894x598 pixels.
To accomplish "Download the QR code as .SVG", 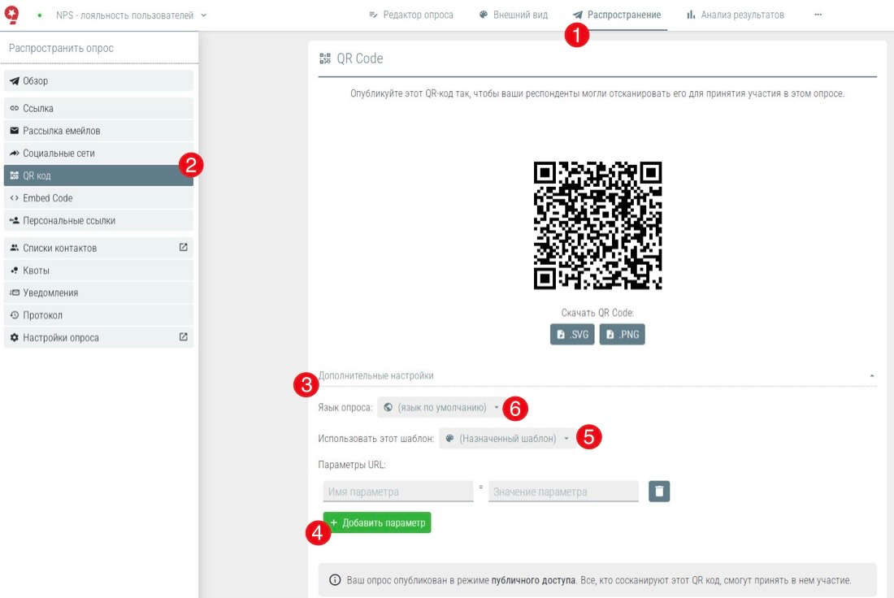I will [x=572, y=335].
